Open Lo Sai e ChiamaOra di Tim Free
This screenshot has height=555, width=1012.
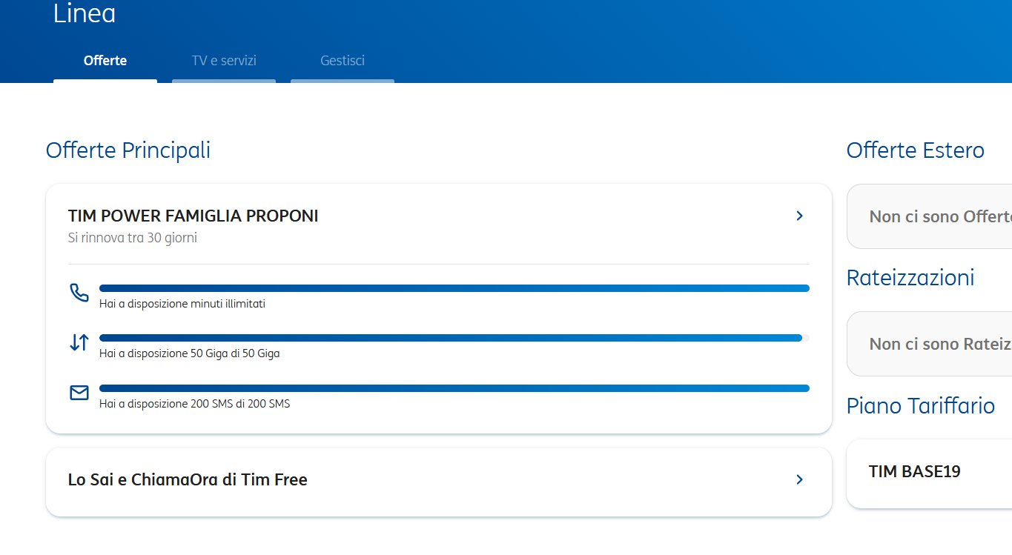188,479
